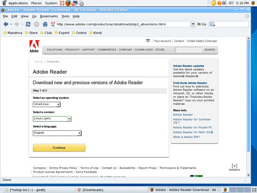The height and width of the screenshot is (193, 257).
Task: Click the Home breadcrumb link
Action: pos(38,62)
